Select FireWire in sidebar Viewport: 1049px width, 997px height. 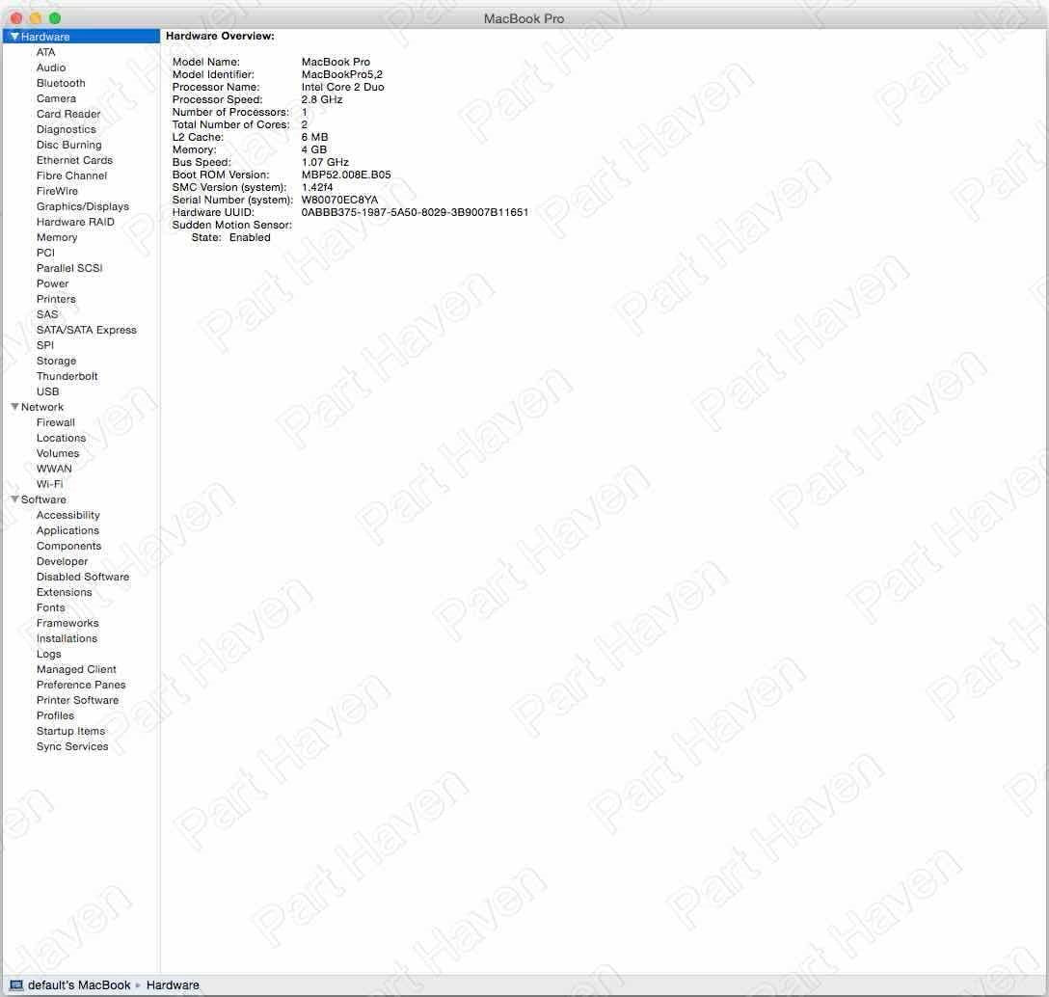pyautogui.click(x=57, y=191)
